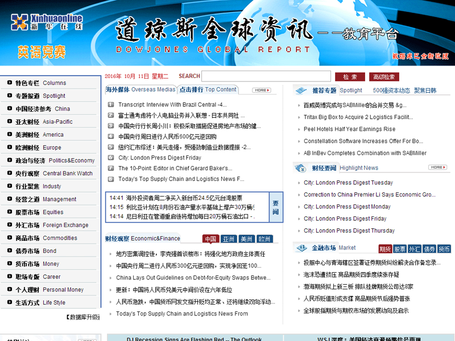The image size is (455, 341).
Task: Open 央行观察 Central Bank Watch
Action: 54,174
